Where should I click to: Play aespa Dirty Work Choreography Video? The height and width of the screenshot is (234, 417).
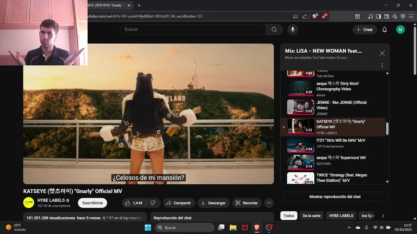333,88
